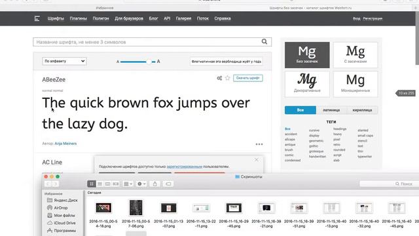Go forward in the Finder window

[55, 184]
